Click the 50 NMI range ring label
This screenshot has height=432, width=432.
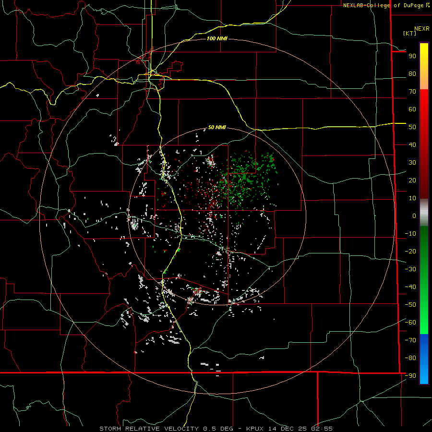click(x=217, y=127)
